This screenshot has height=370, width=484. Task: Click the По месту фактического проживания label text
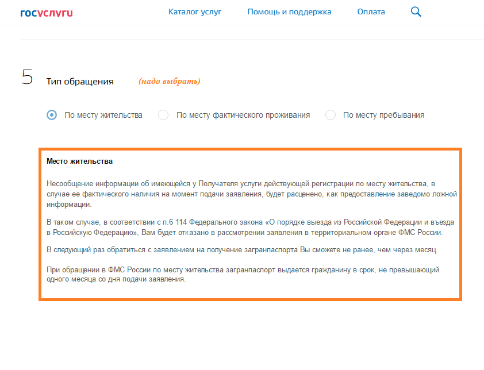coord(243,115)
